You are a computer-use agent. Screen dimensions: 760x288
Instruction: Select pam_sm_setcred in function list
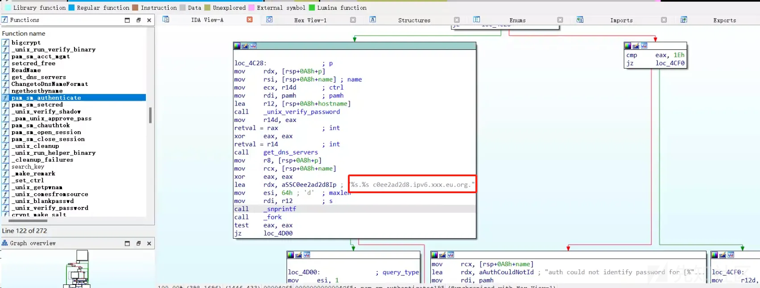click(37, 105)
